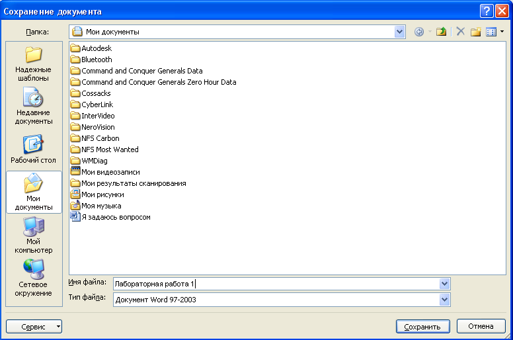Create a new folder
Screen dimensions: 513x340
pyautogui.click(x=476, y=32)
